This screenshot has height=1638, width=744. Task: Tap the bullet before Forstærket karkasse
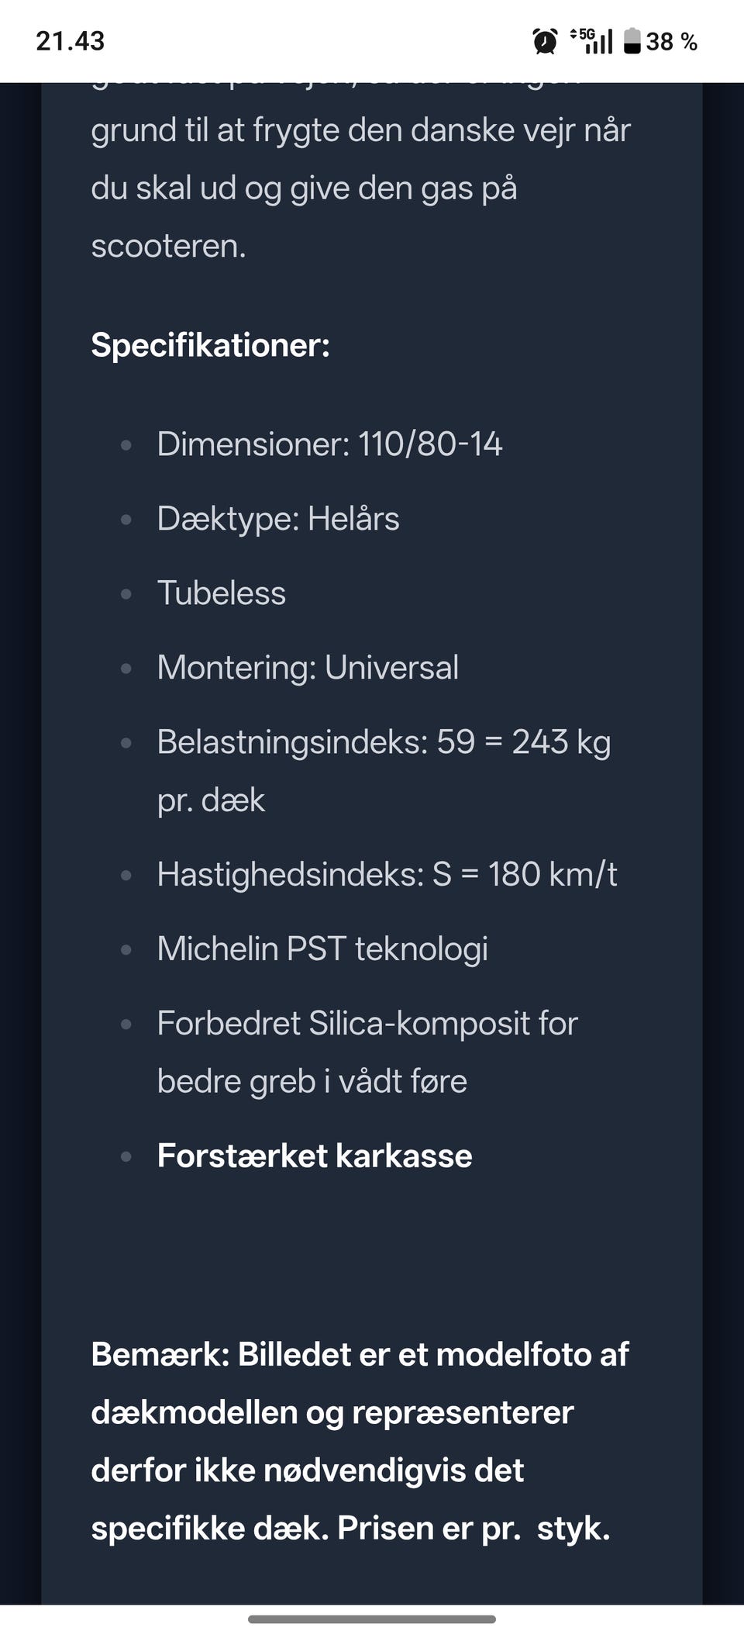pos(126,1157)
